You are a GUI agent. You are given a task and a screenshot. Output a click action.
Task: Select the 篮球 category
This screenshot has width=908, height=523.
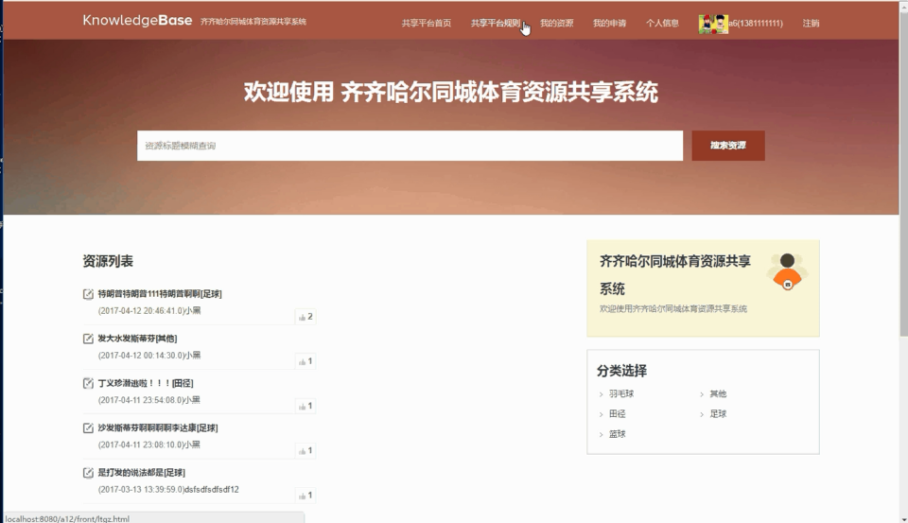pos(618,434)
